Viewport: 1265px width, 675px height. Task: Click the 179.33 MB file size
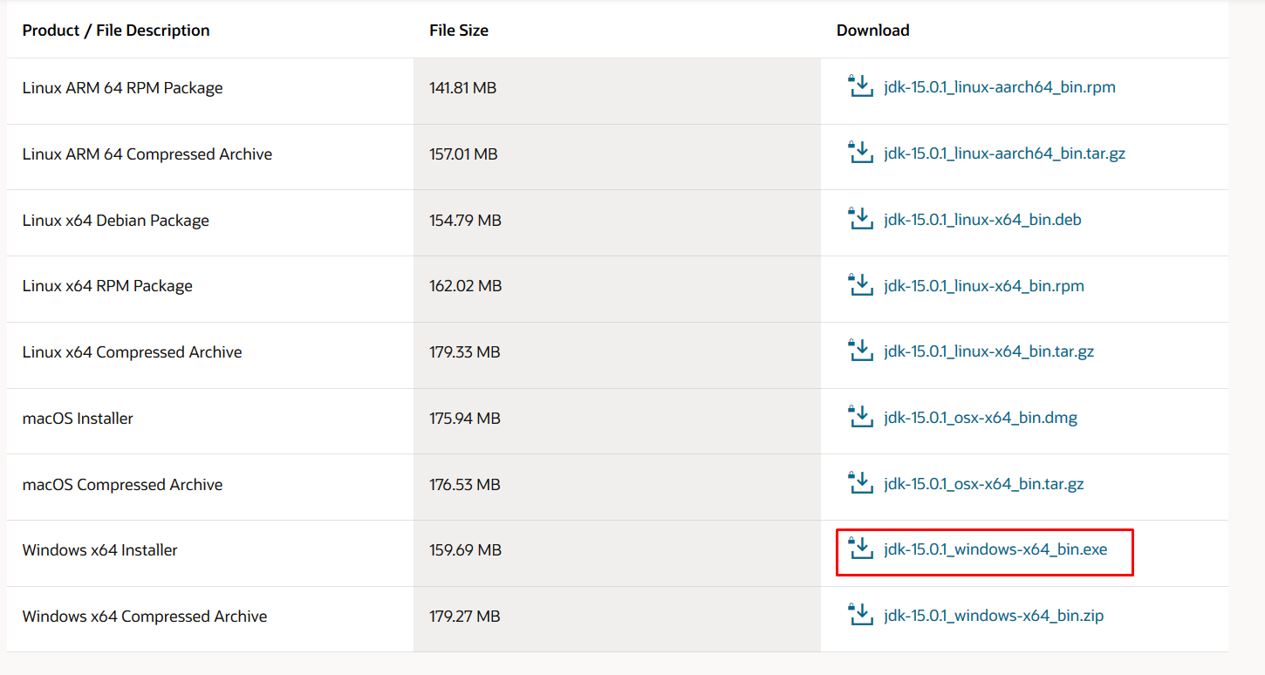click(x=465, y=352)
